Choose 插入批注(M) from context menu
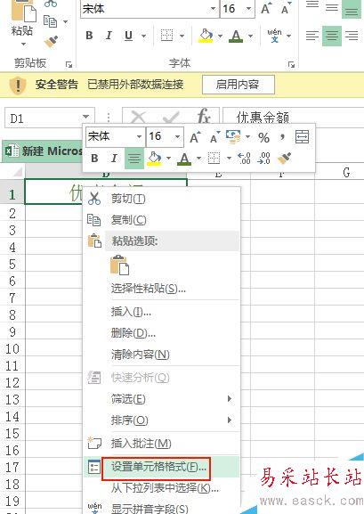The width and height of the screenshot is (364, 514). click(x=162, y=444)
